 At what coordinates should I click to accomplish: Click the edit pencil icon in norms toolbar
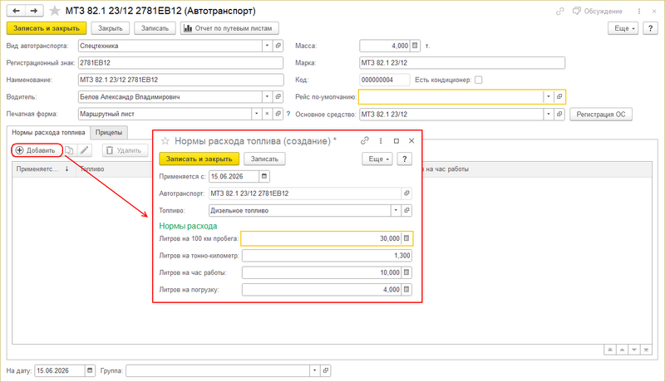[x=85, y=150]
